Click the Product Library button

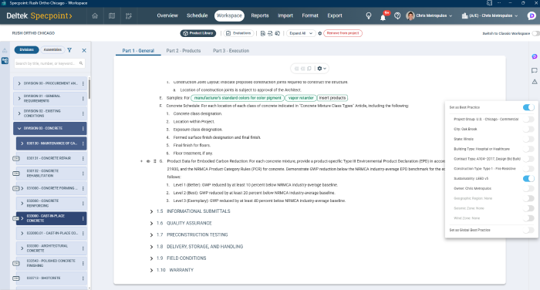tap(198, 33)
